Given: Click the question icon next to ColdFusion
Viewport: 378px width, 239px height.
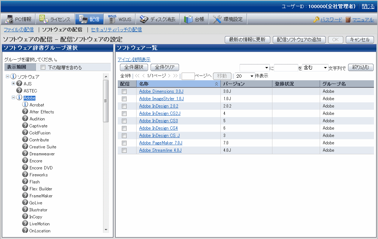Looking at the screenshot, I should [x=25, y=132].
